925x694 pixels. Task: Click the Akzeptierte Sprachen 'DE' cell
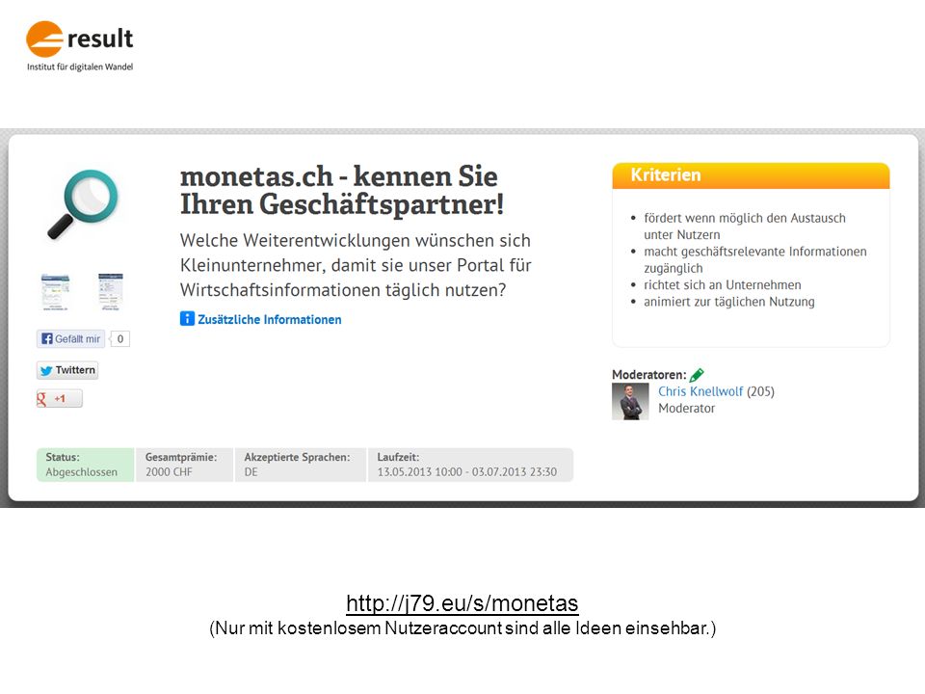(301, 465)
